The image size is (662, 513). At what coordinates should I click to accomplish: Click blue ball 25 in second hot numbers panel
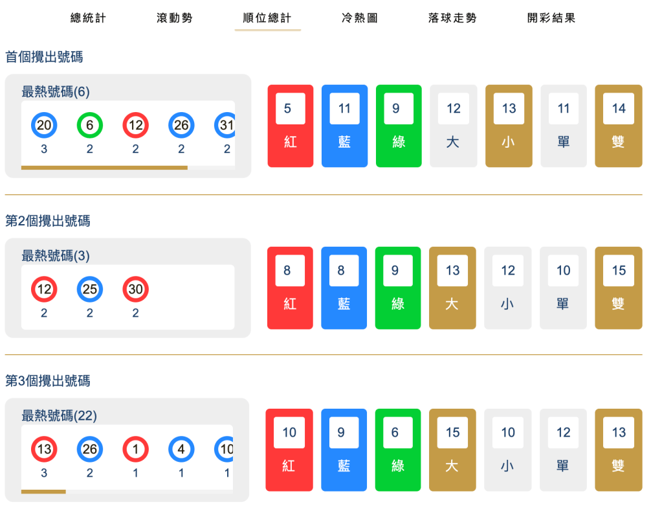tap(89, 290)
